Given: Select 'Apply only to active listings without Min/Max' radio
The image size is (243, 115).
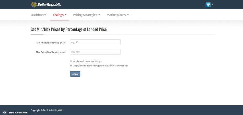Looking at the screenshot, I should (x=71, y=65).
